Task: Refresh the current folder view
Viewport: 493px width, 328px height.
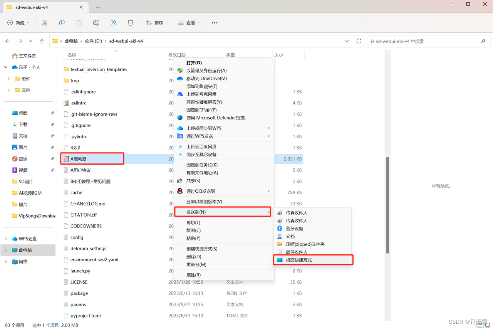Action: click(x=359, y=41)
